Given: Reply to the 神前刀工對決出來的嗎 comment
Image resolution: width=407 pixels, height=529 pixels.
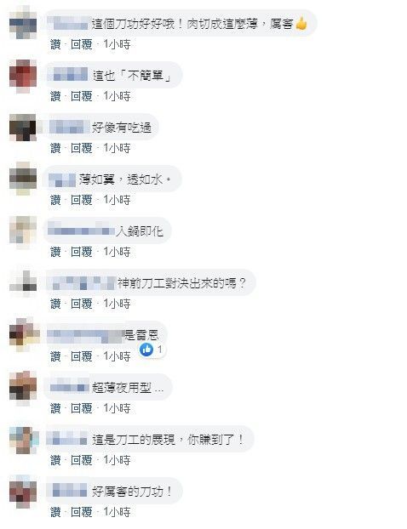Looking at the screenshot, I should tap(82, 304).
